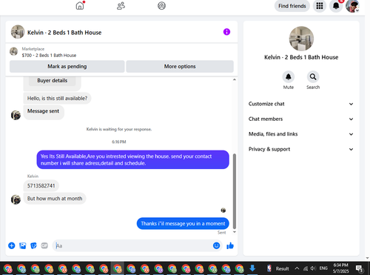
Task: Expand the Customize chat section
Action: [x=301, y=104]
